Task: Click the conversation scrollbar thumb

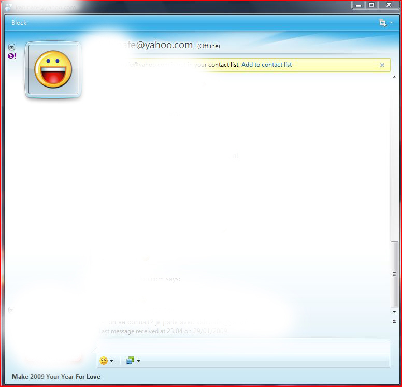Action: tap(394, 274)
